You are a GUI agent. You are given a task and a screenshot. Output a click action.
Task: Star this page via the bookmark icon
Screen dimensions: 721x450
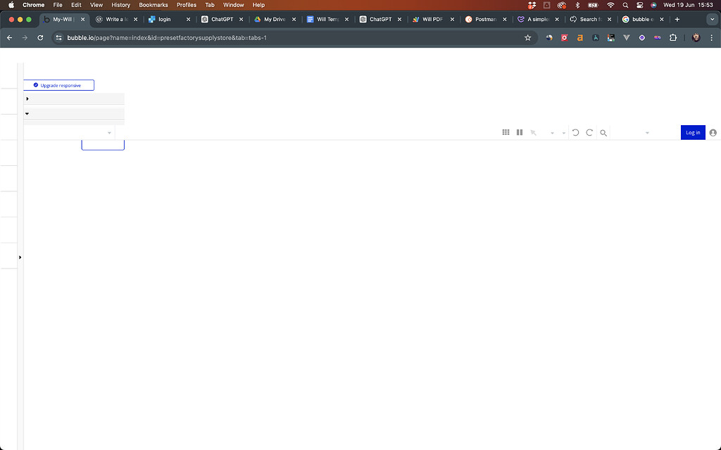point(528,37)
